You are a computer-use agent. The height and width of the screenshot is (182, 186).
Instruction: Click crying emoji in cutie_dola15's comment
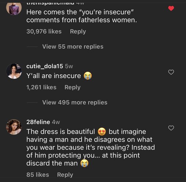(88, 76)
